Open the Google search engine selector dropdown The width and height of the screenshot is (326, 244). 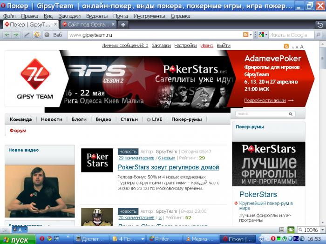(263, 35)
